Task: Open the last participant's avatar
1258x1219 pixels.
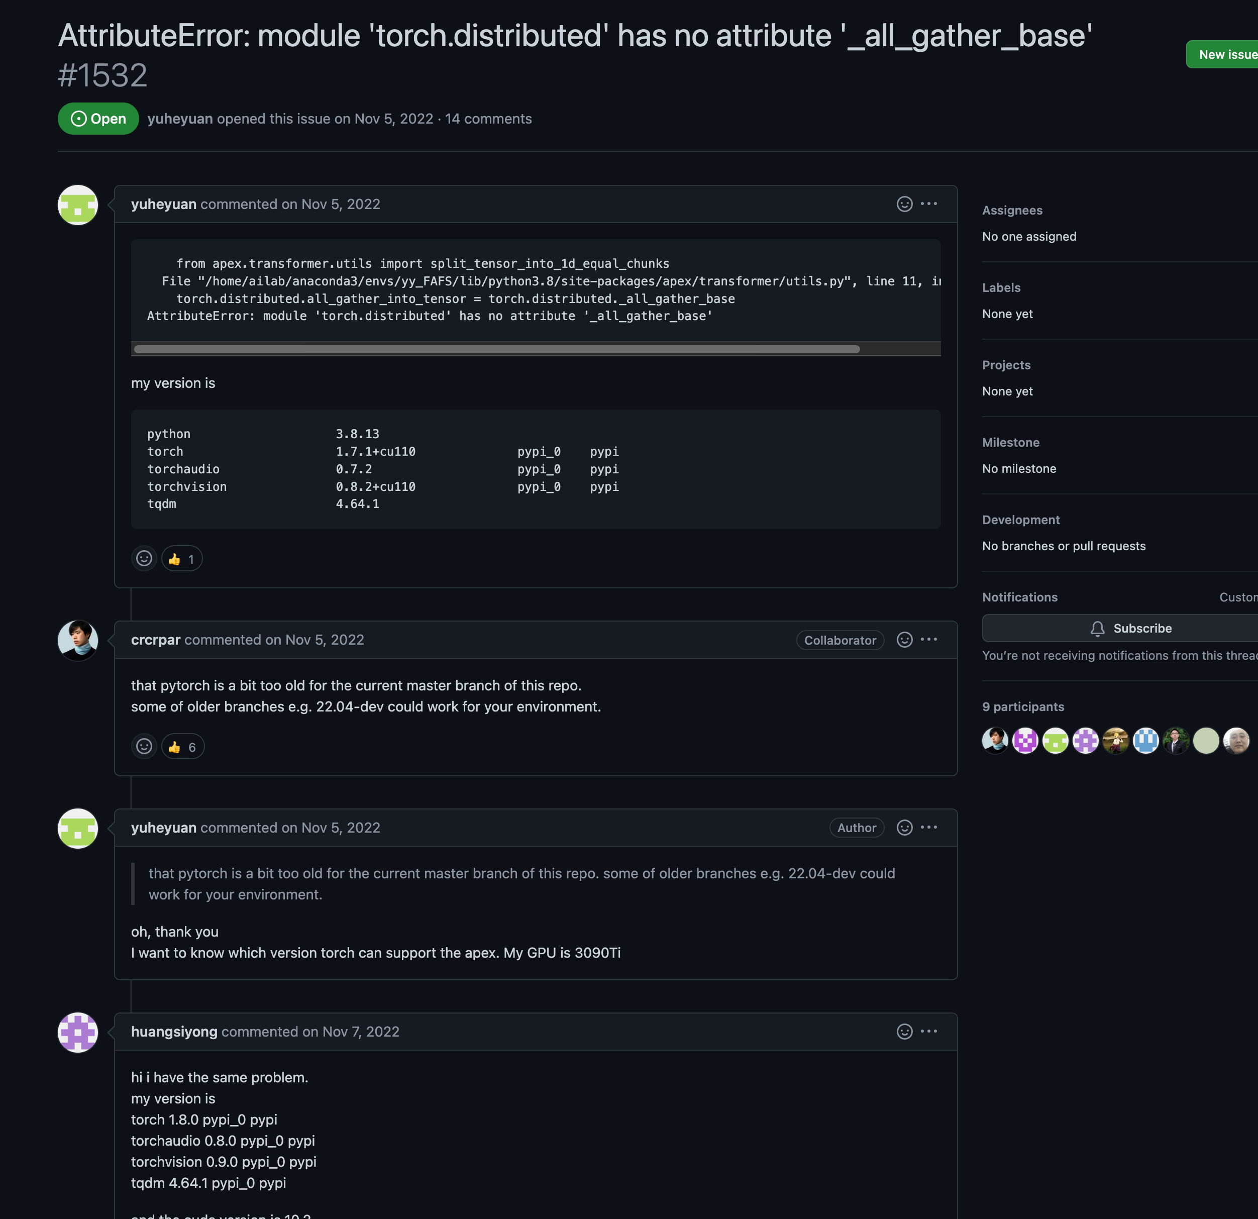Action: pos(1235,740)
